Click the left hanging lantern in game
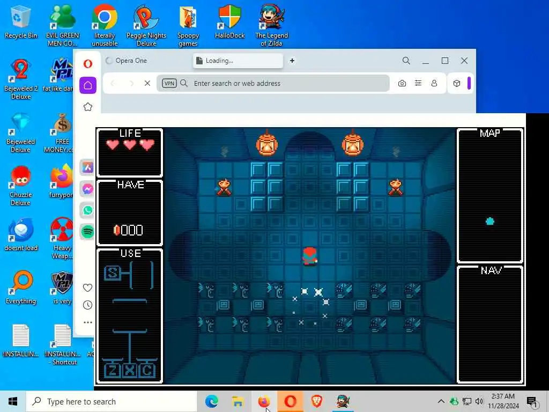Image resolution: width=549 pixels, height=412 pixels. tap(267, 144)
